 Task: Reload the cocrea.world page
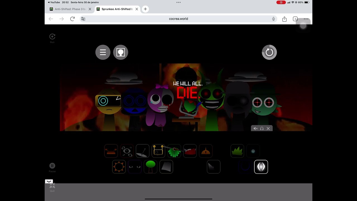pyautogui.click(x=73, y=19)
